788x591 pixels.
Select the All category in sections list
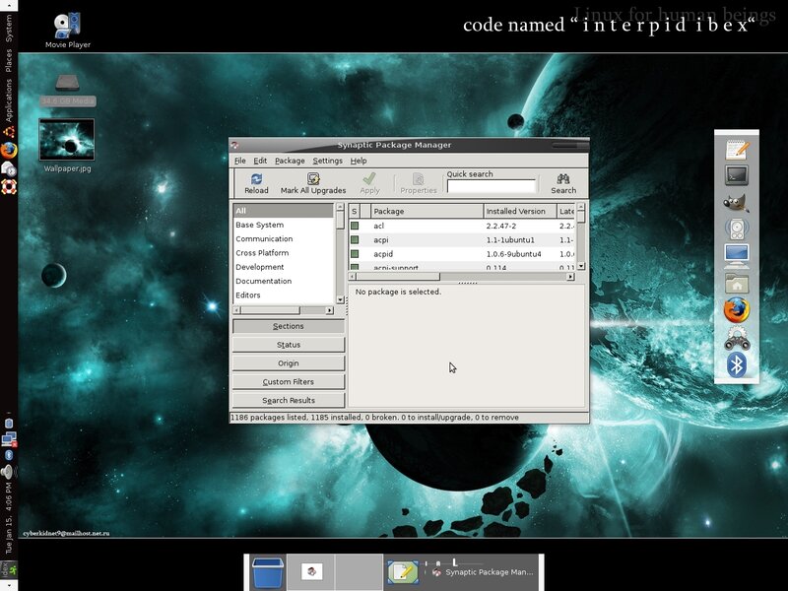point(283,211)
